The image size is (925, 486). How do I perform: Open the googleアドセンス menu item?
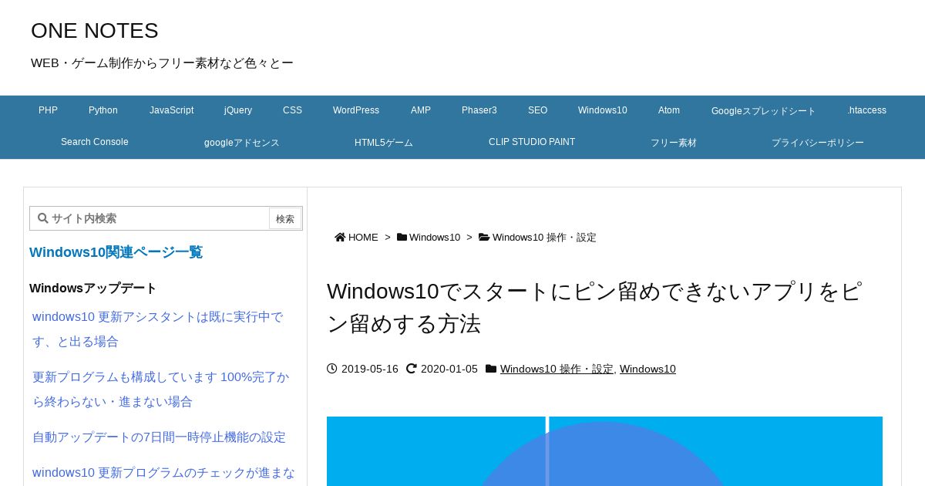pyautogui.click(x=242, y=143)
